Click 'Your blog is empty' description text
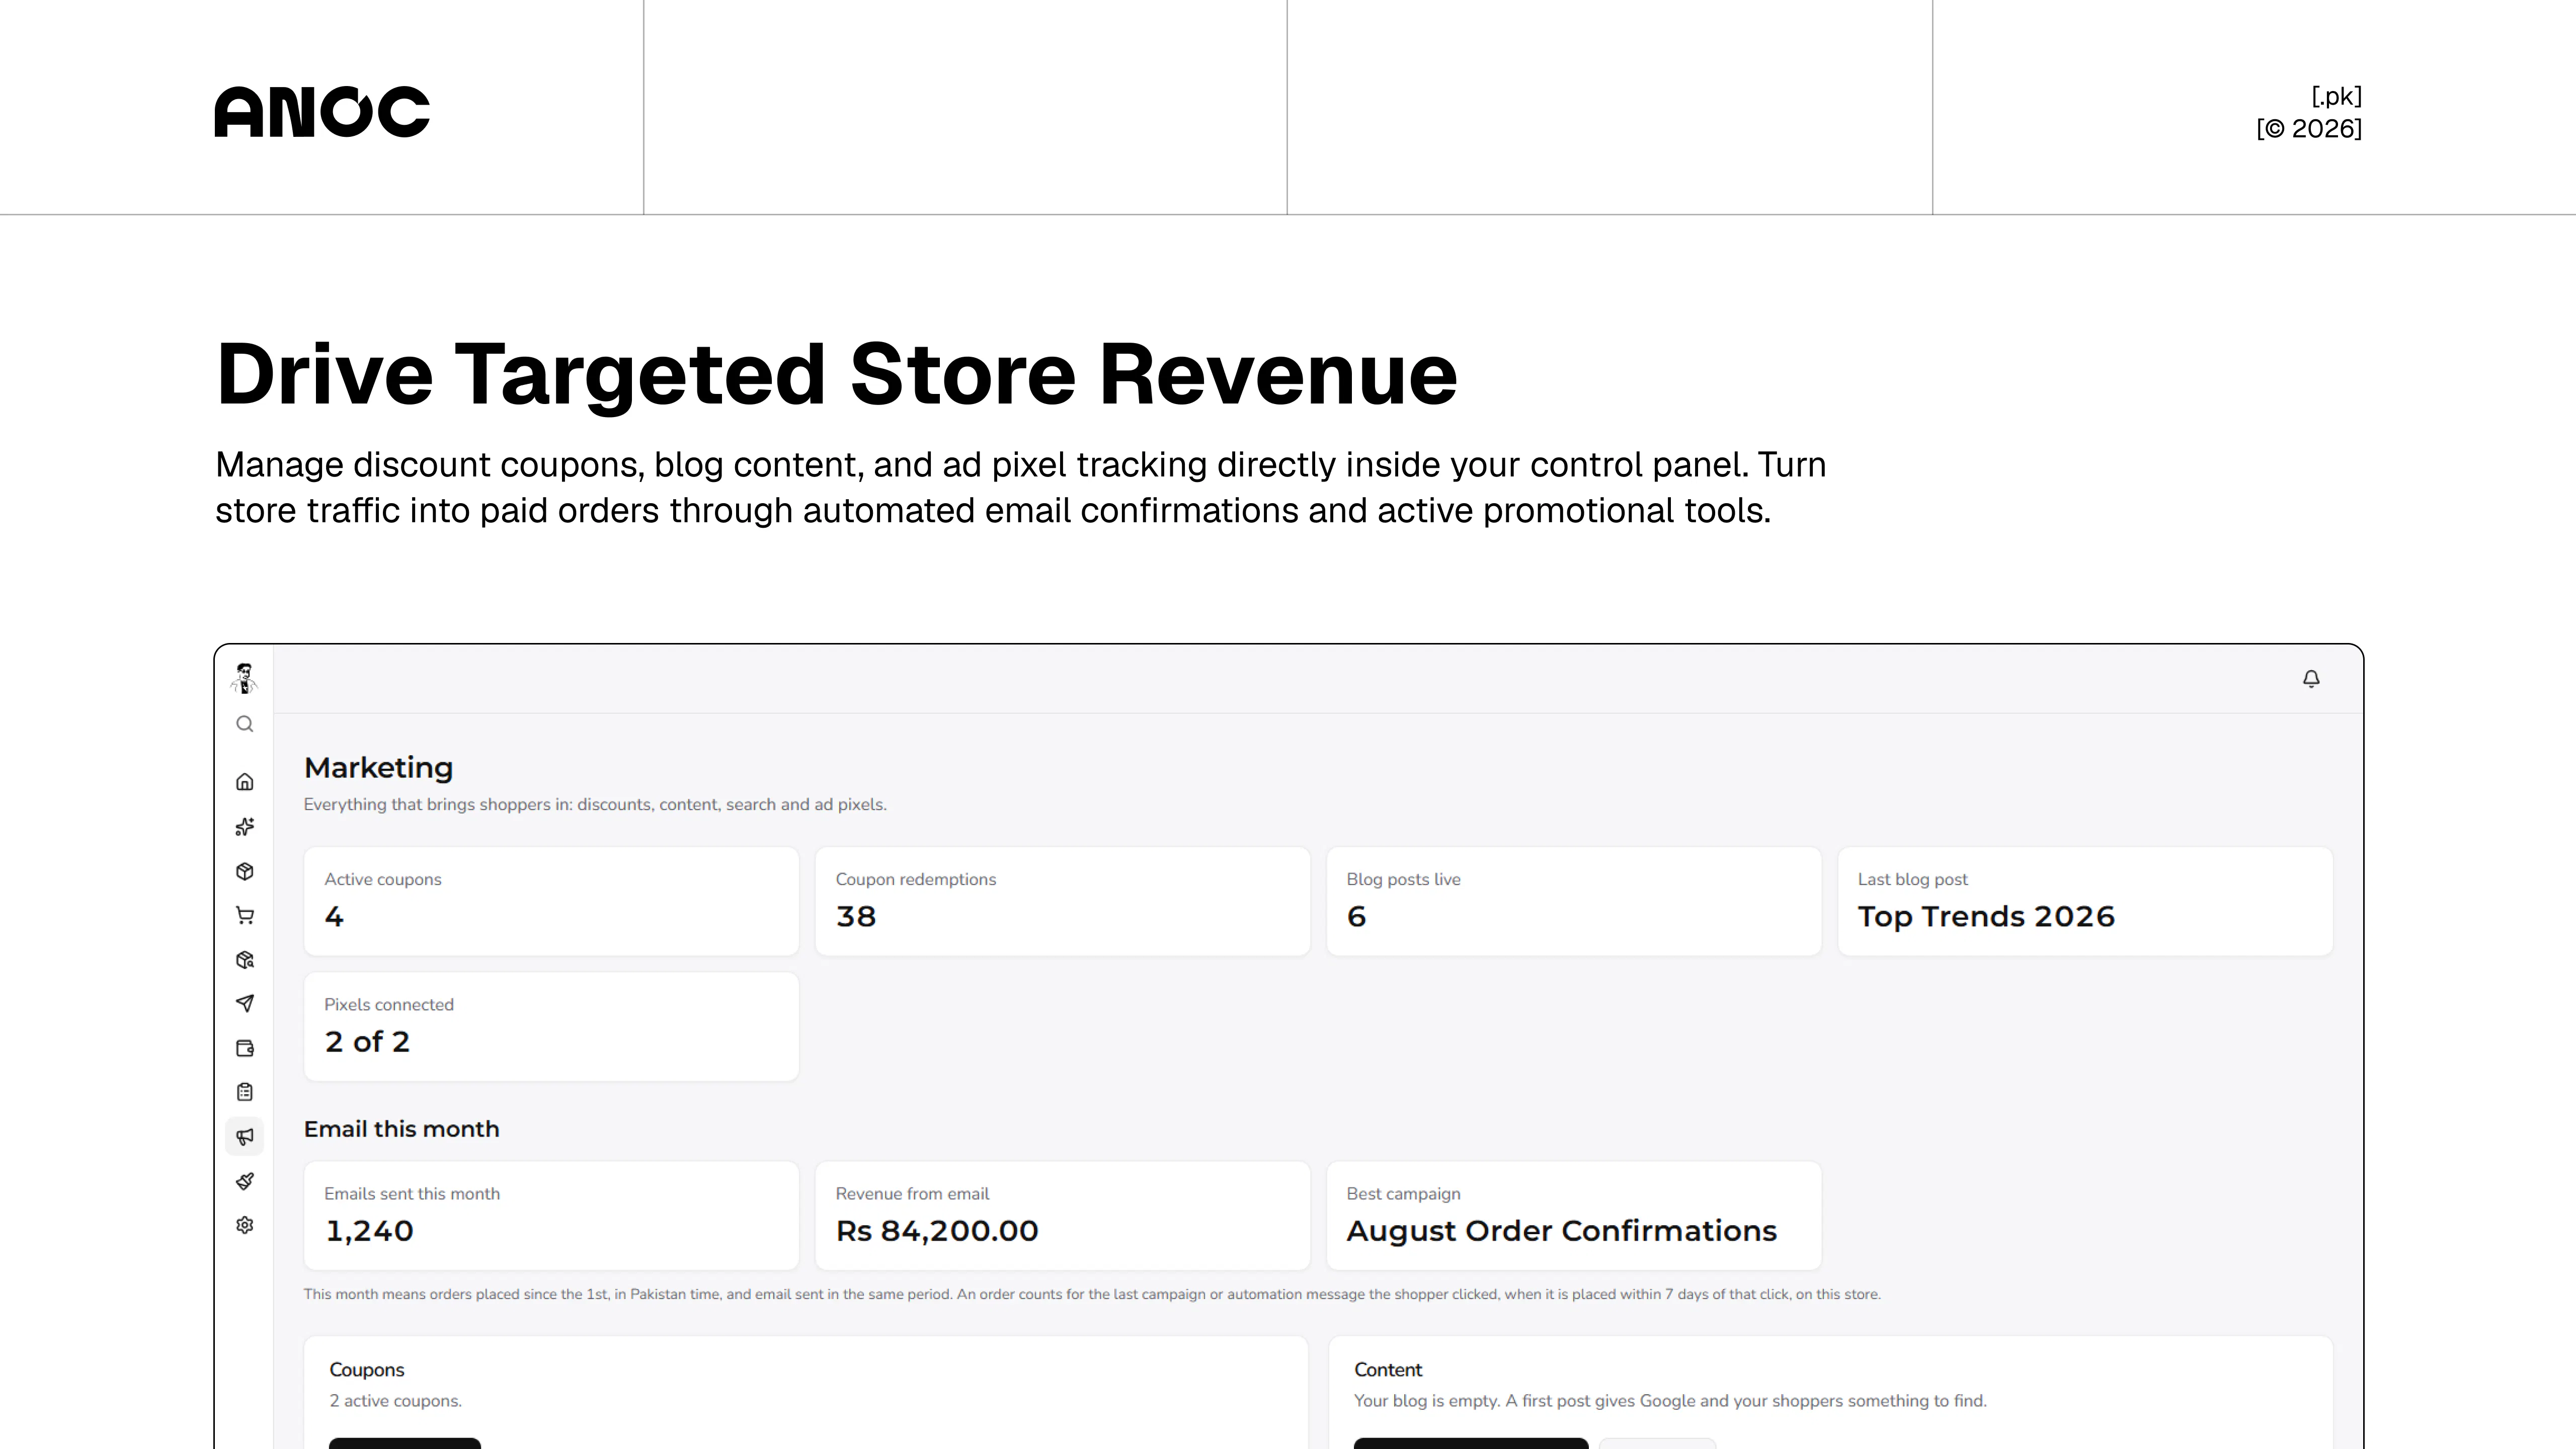 [x=1670, y=1401]
